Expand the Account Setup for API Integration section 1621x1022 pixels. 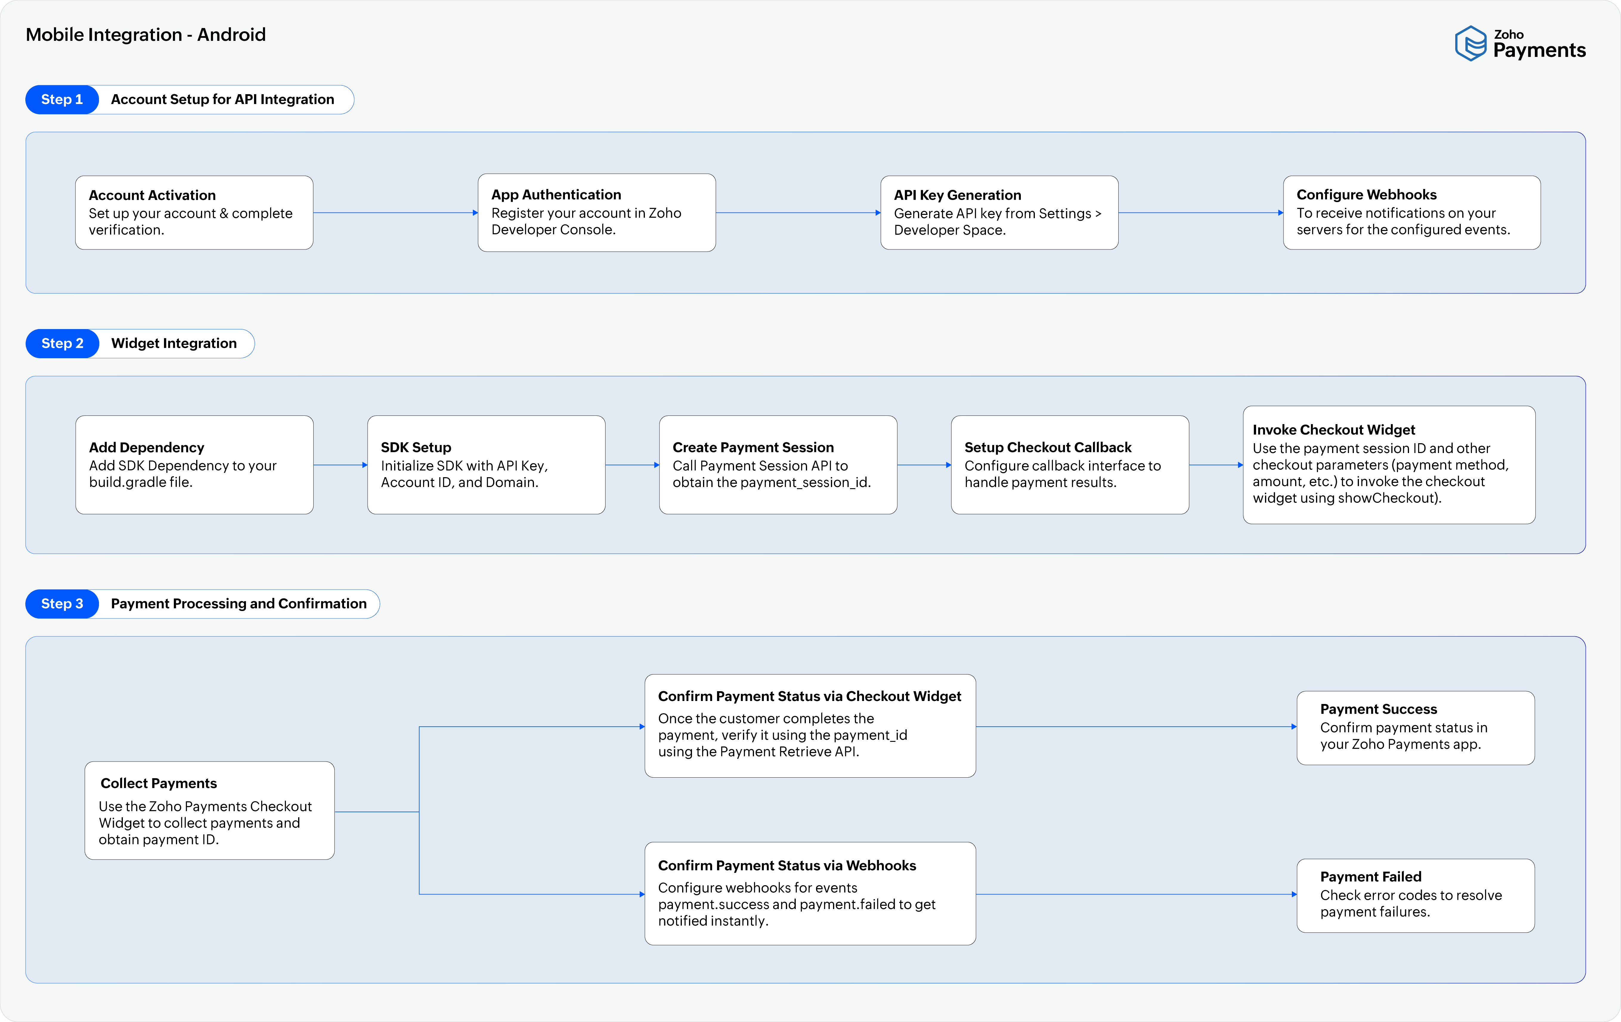point(223,99)
